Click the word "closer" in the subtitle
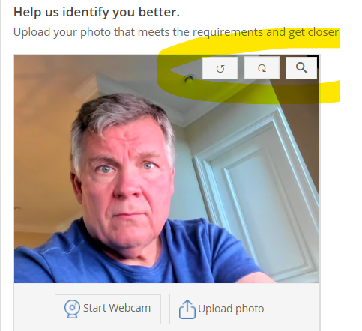362x331 pixels. click(323, 32)
